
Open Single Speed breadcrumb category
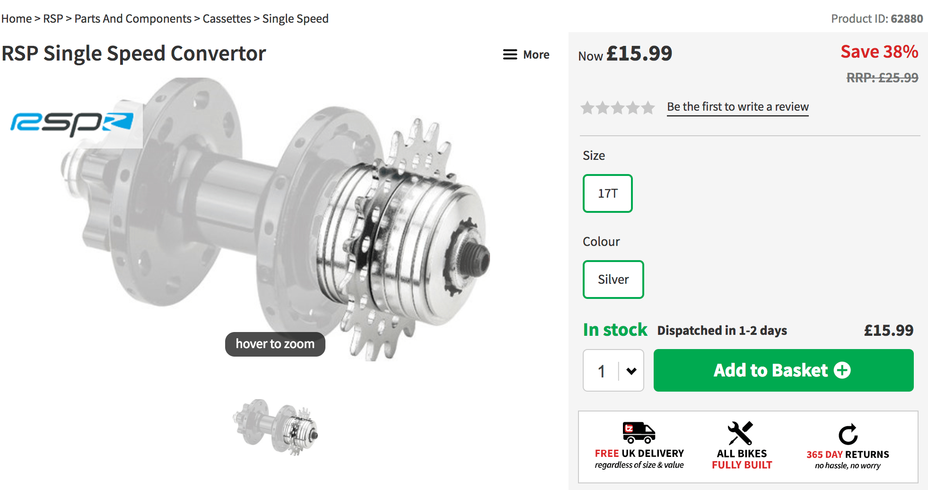(x=295, y=19)
